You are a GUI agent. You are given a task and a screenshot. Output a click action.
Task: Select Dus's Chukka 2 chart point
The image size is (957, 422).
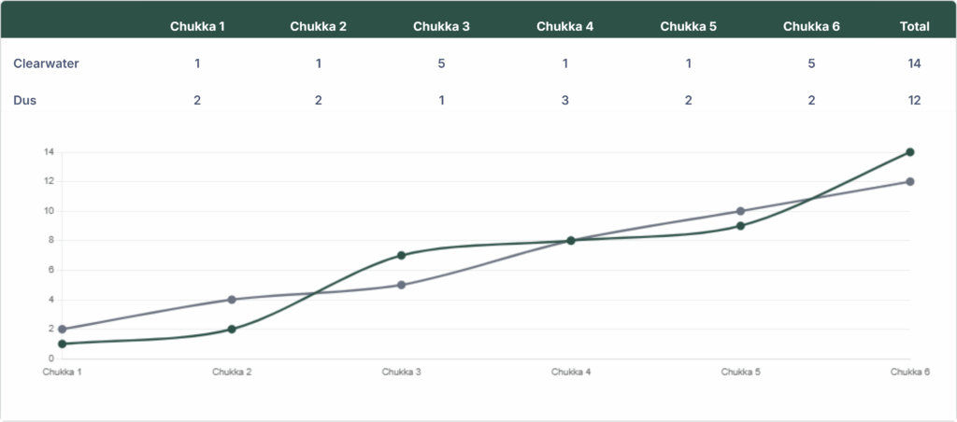point(232,300)
